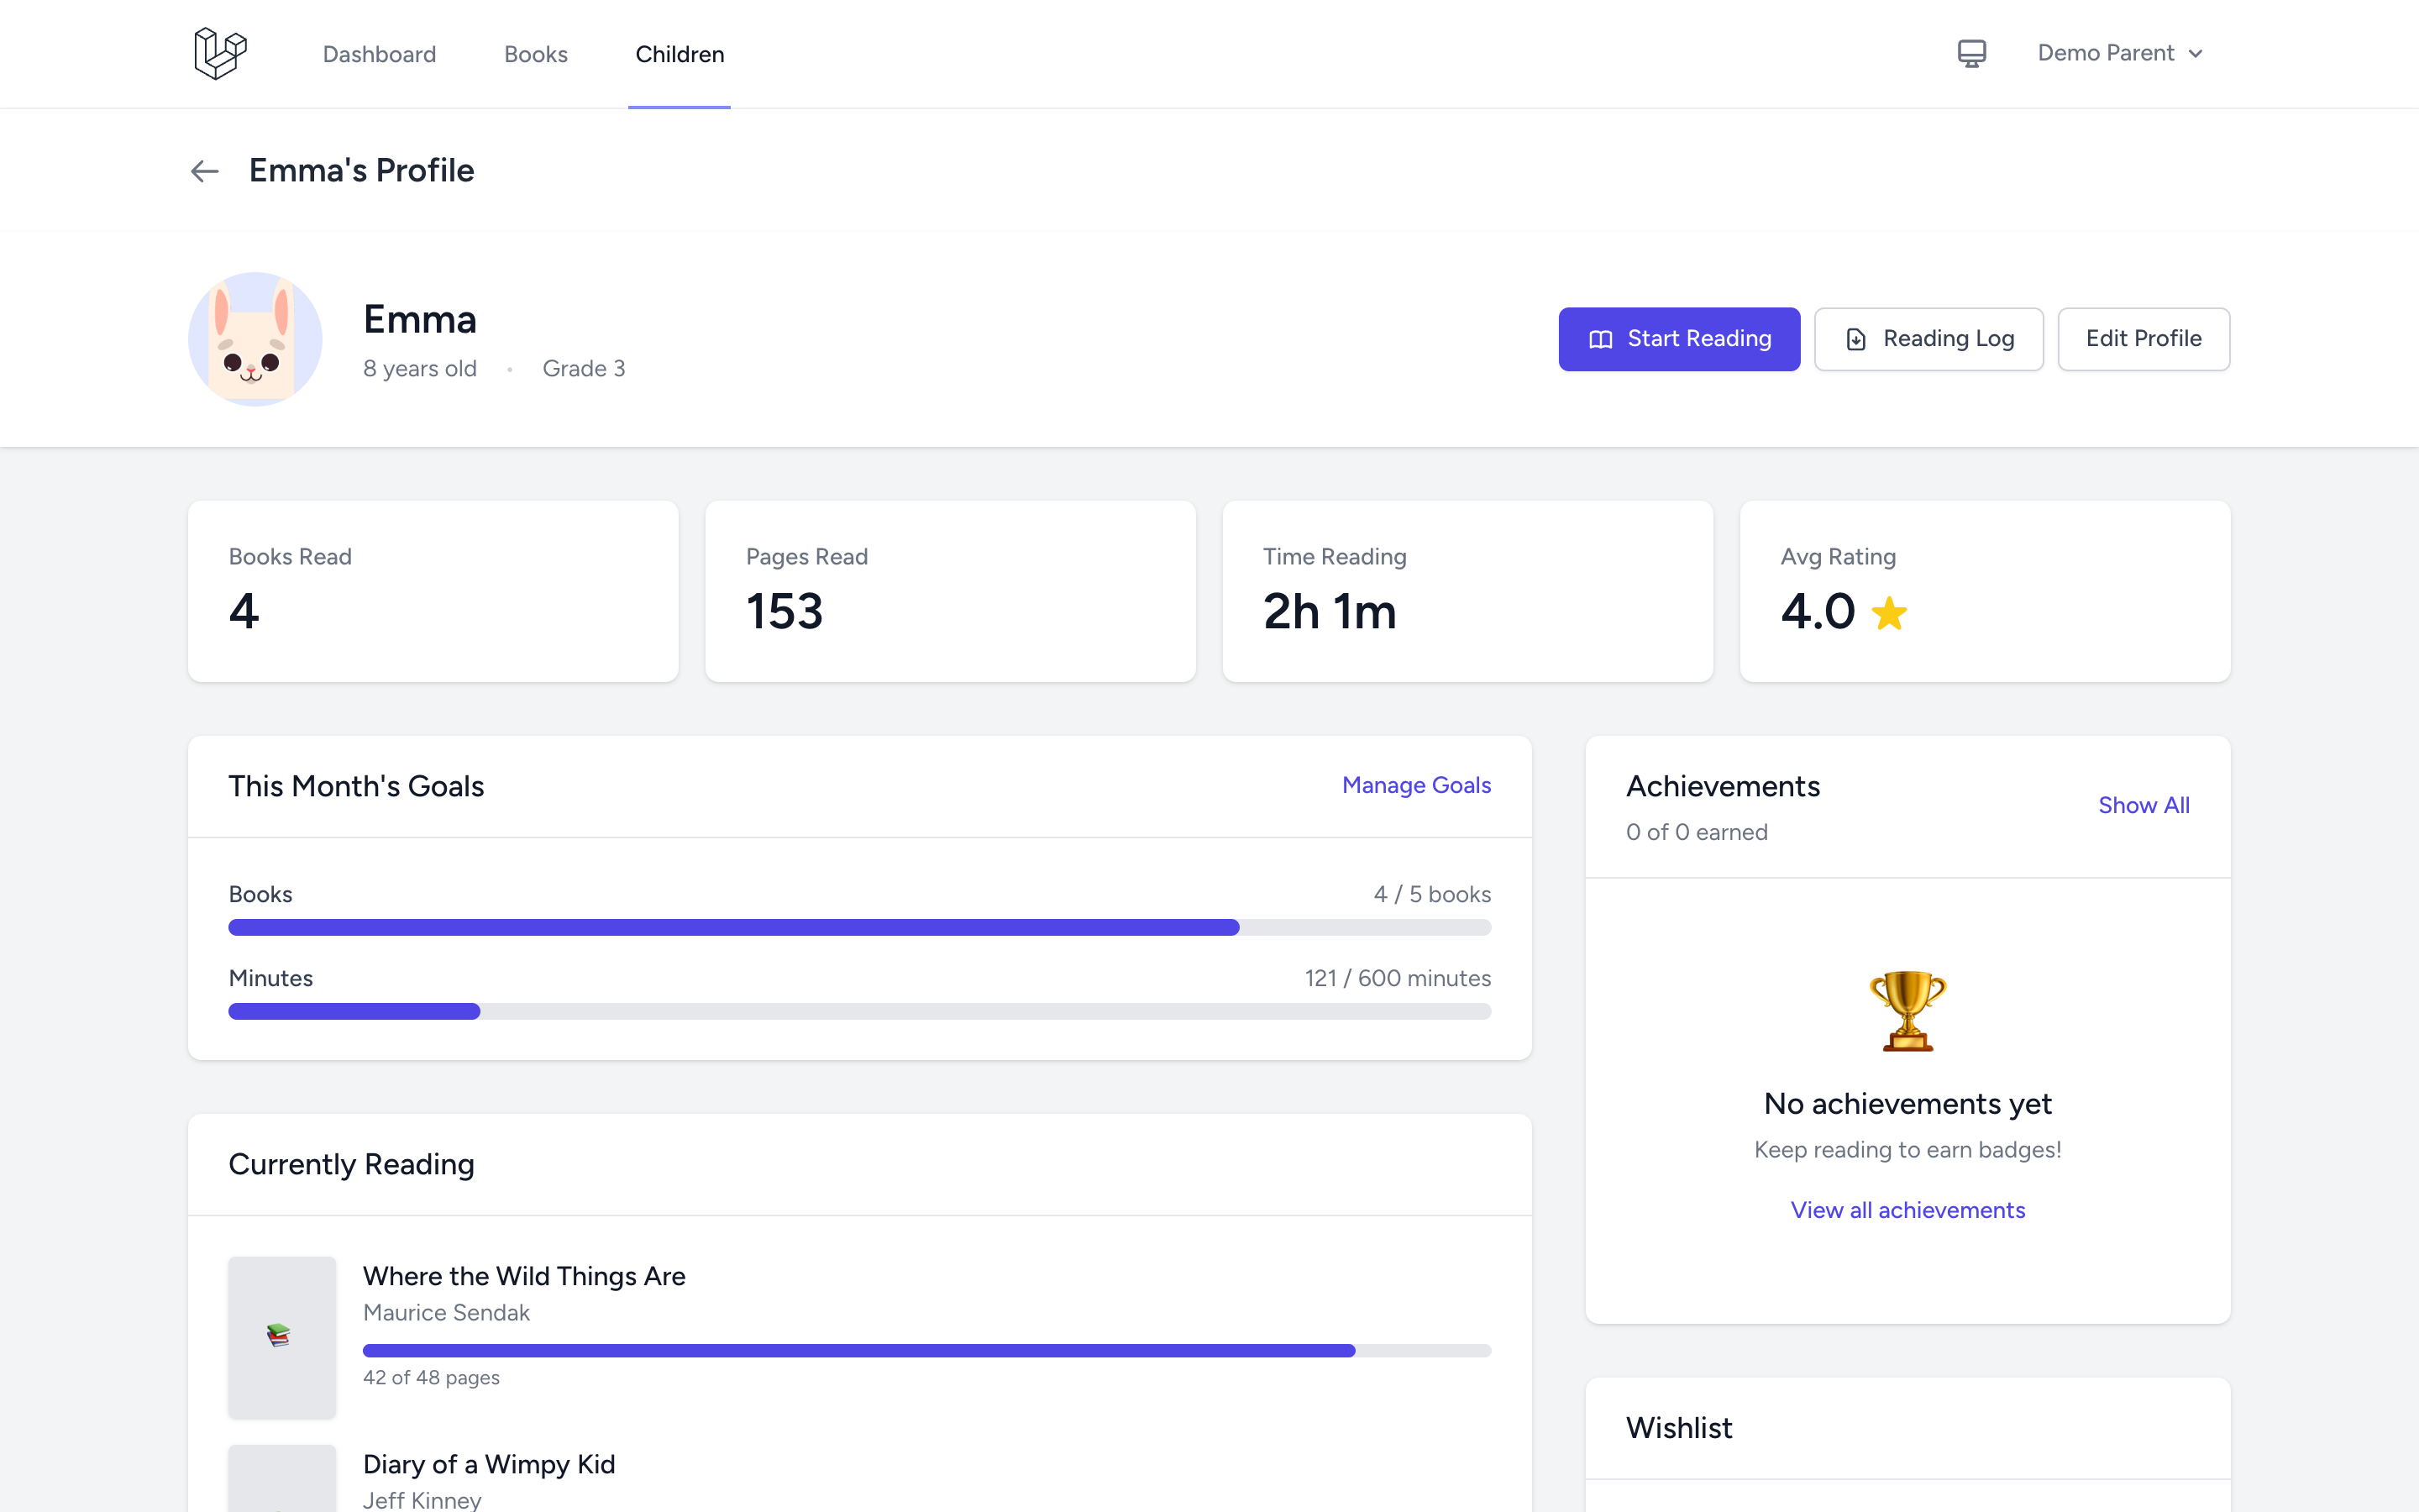Follow the View all achievements link
This screenshot has width=2419, height=1512.
1907,1210
